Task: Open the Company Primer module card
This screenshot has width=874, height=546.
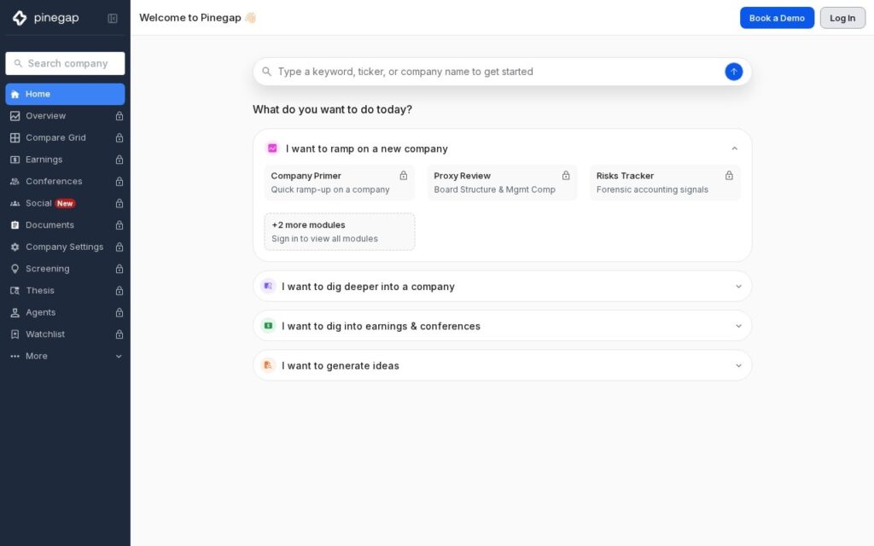Action: pyautogui.click(x=340, y=183)
